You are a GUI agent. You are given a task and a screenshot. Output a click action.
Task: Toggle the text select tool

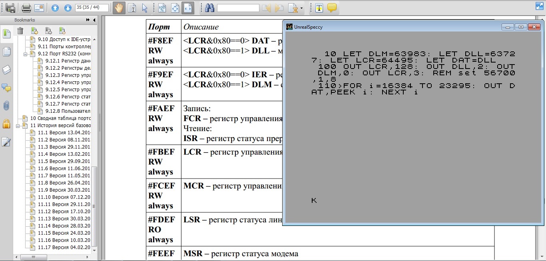click(132, 8)
